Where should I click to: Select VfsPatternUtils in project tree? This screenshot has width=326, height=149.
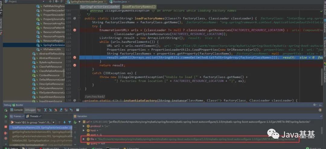pos(52,49)
